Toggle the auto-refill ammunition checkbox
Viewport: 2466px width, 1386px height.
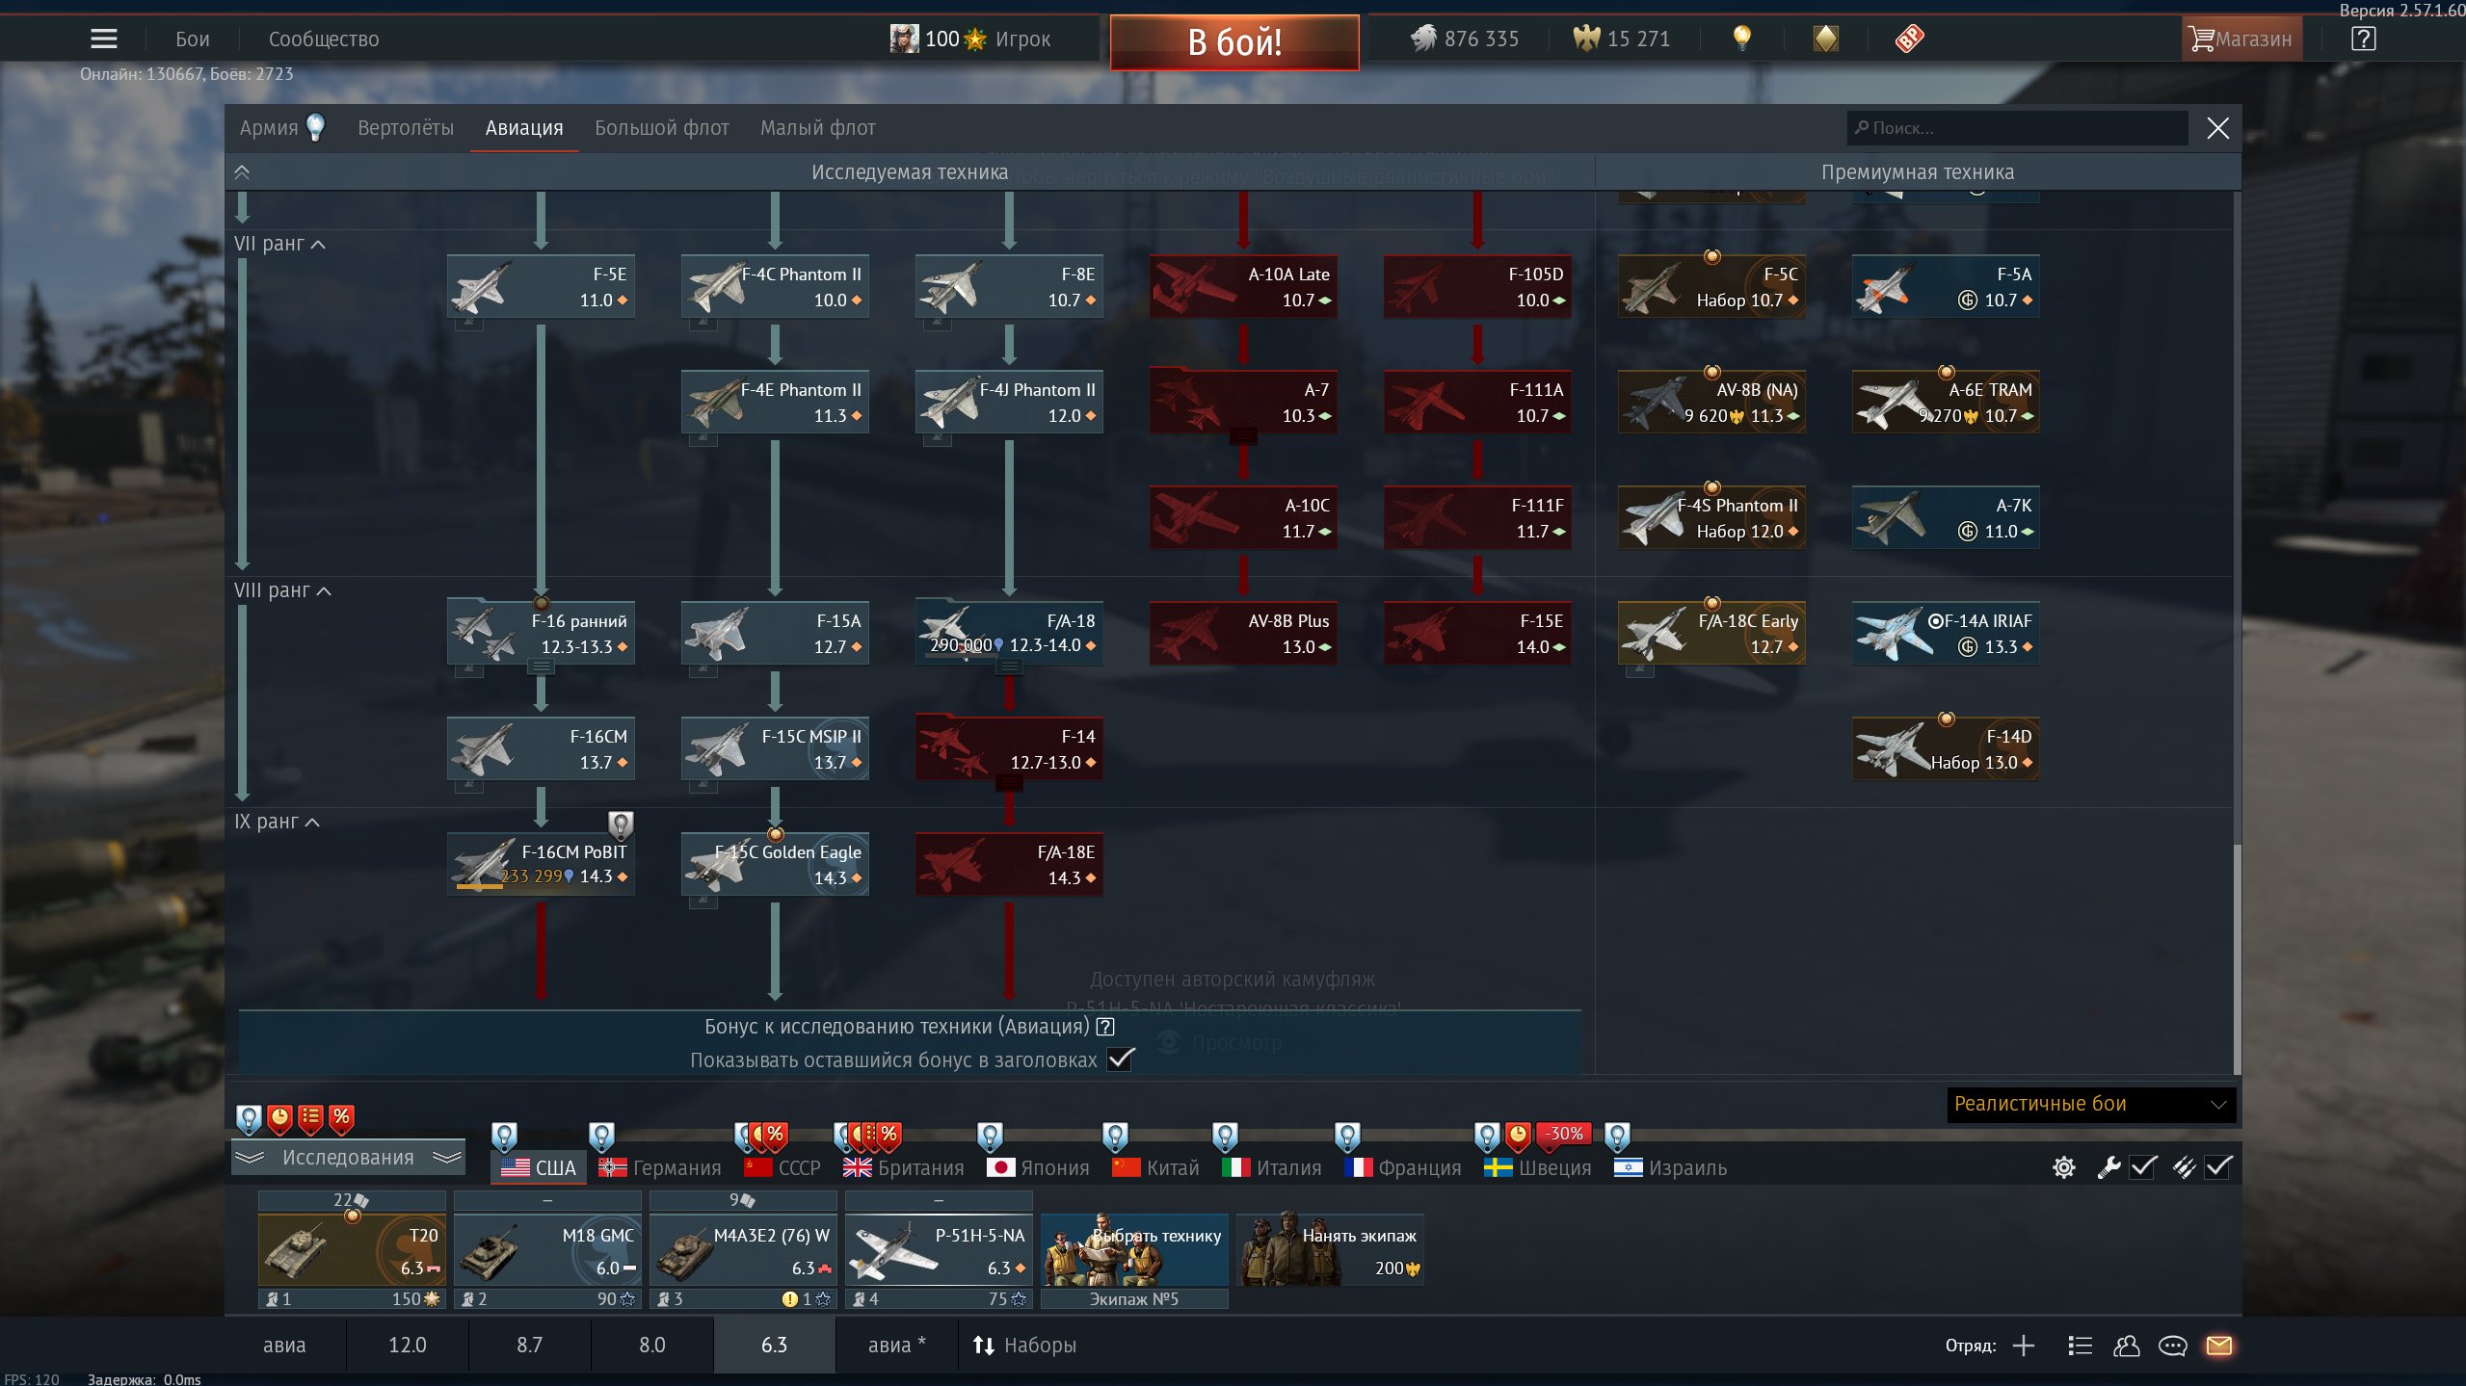point(2218,1167)
